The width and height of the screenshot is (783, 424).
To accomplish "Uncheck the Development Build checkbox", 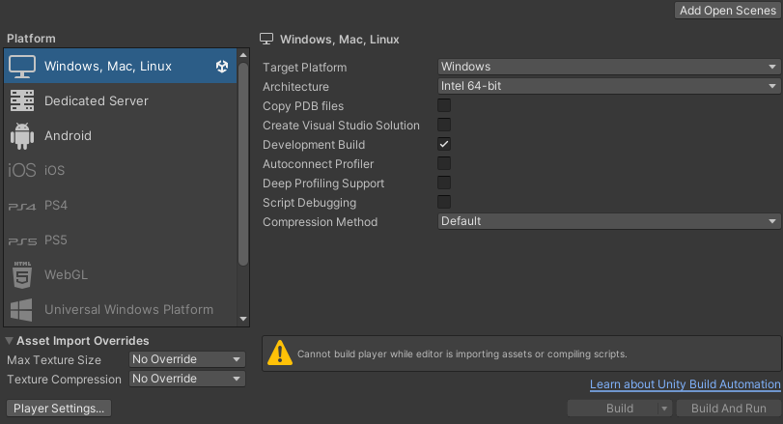I will tap(444, 144).
